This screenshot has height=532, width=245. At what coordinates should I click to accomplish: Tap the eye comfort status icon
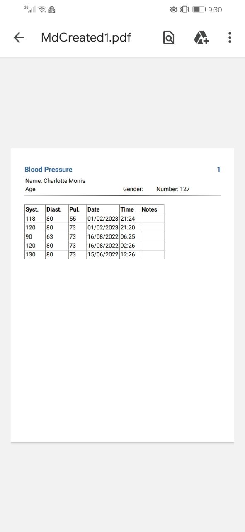(174, 9)
